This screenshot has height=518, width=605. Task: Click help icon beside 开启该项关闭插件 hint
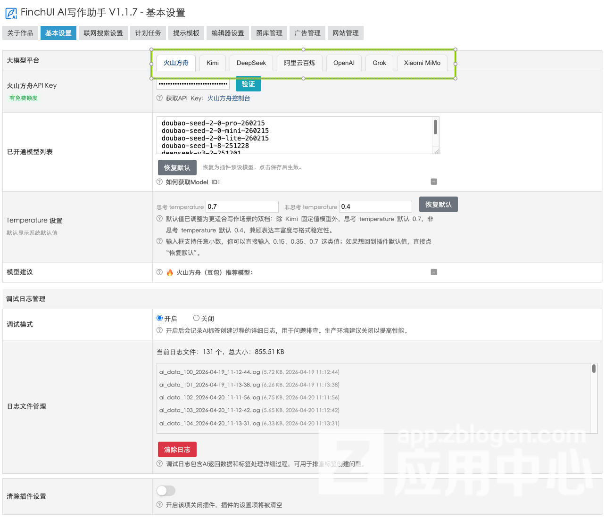[159, 505]
